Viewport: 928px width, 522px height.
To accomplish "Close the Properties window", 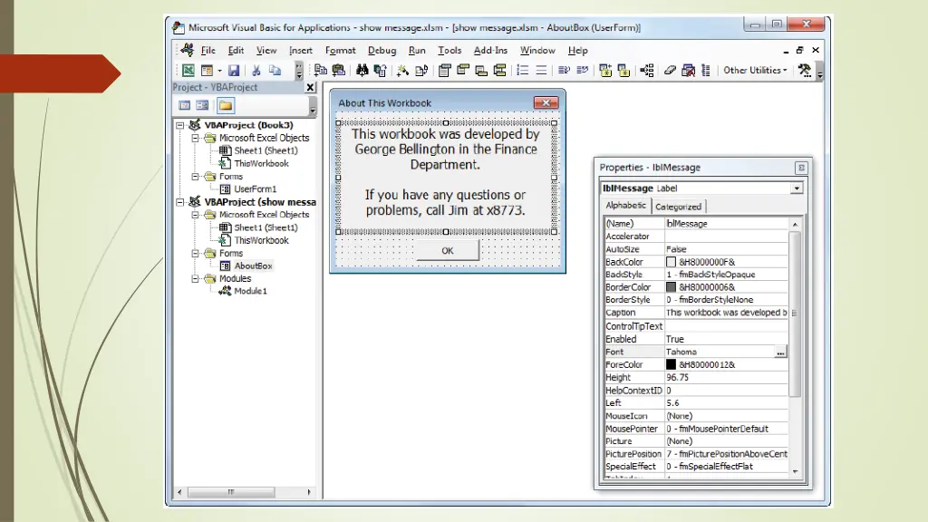I will [x=801, y=168].
